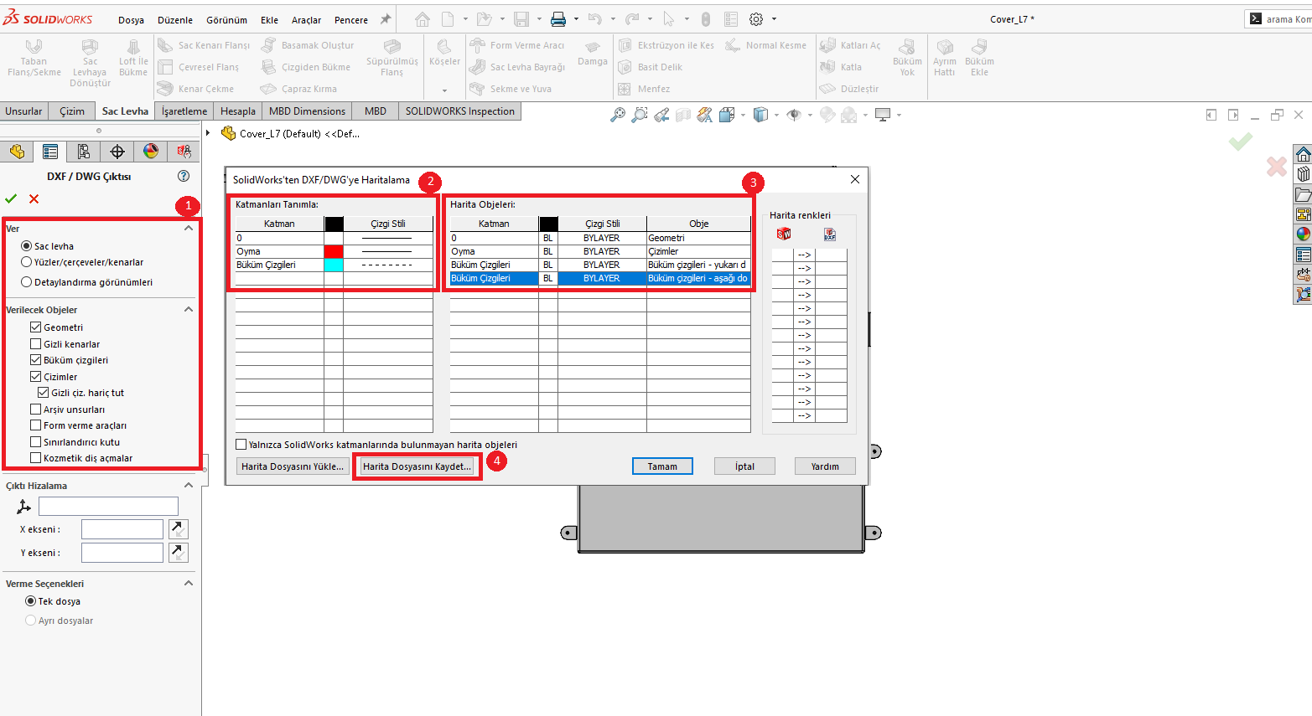The height and width of the screenshot is (716, 1312).
Task: Click the green checkmark to confirm DXF output
Action: tap(11, 198)
